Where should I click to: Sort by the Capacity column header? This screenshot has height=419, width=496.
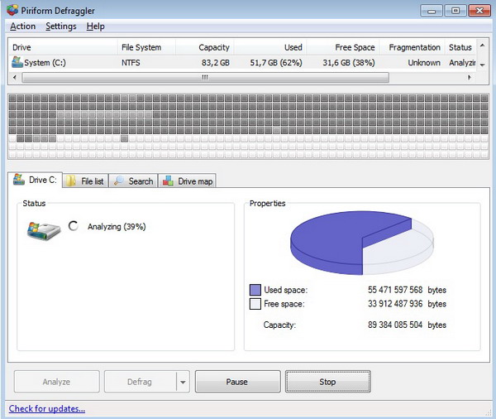click(x=205, y=47)
